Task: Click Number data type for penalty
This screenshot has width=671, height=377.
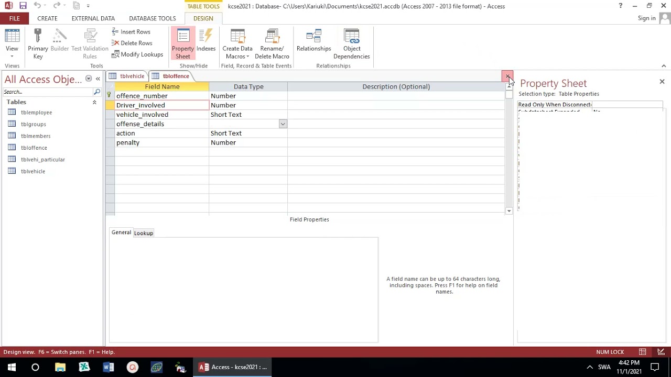Action: pyautogui.click(x=248, y=143)
